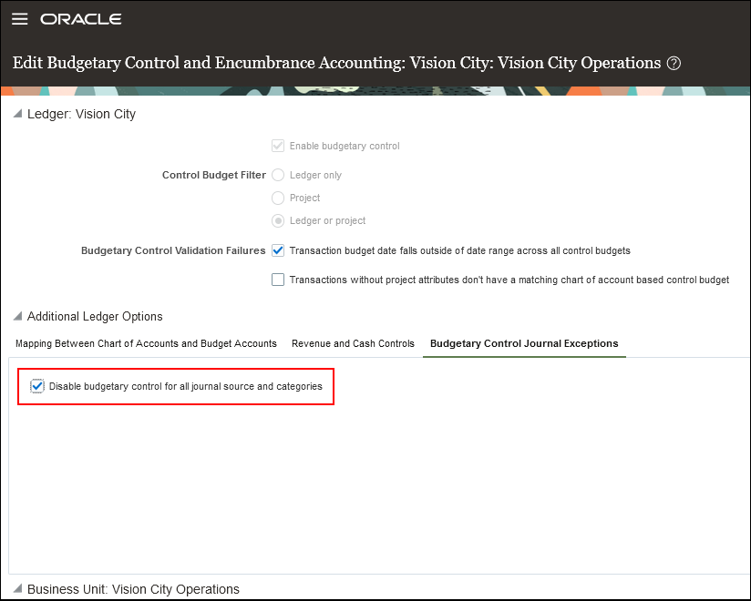
Task: Uncheck Transaction budget date falls outside checkbox
Action: [278, 250]
